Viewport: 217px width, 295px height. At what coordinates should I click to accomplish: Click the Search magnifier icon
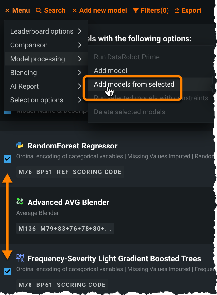pos(39,11)
